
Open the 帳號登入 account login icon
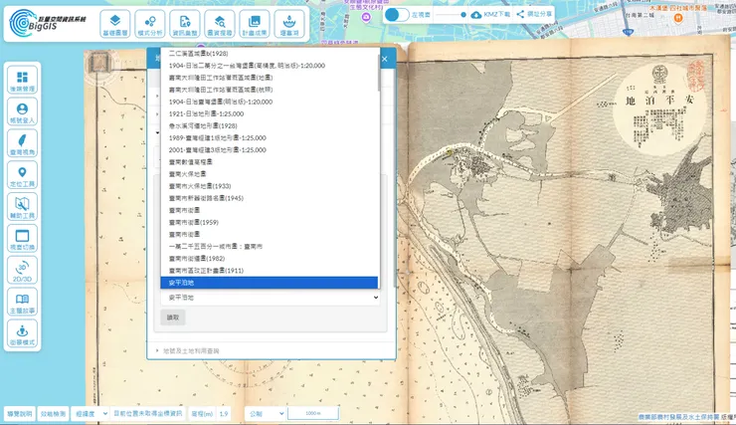point(22,112)
